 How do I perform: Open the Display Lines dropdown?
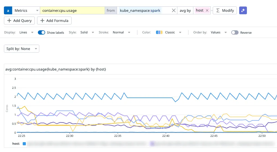(x=26, y=32)
